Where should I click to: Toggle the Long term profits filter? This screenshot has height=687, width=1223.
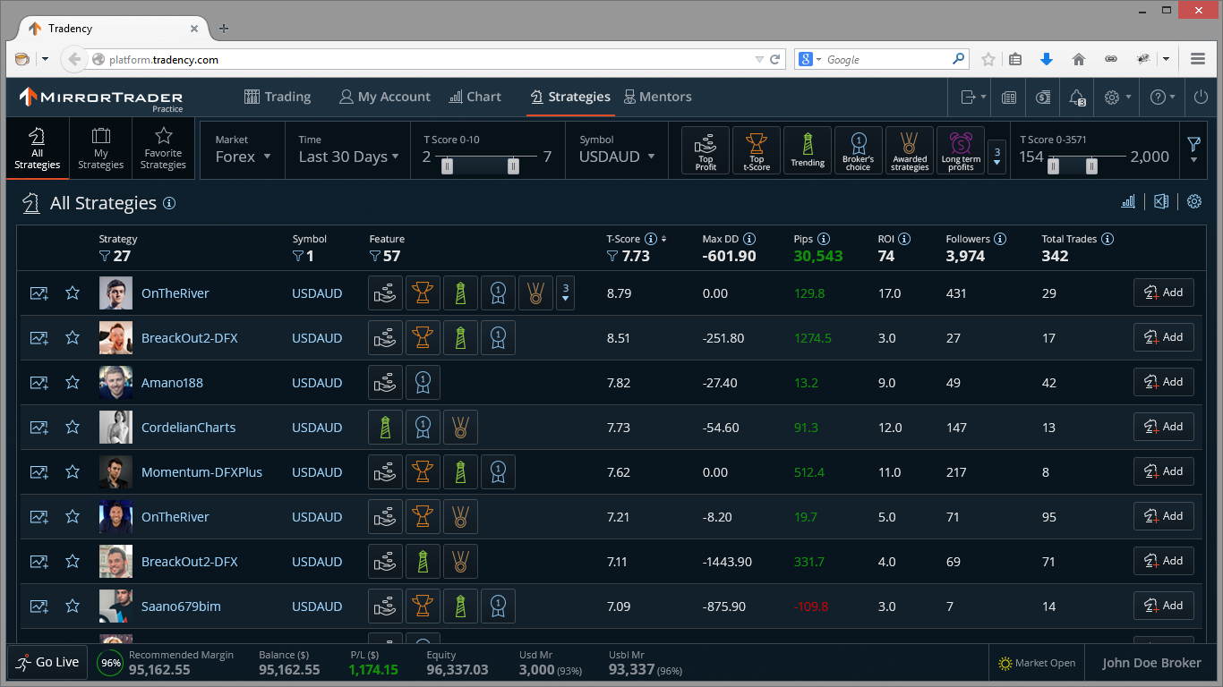pos(961,150)
